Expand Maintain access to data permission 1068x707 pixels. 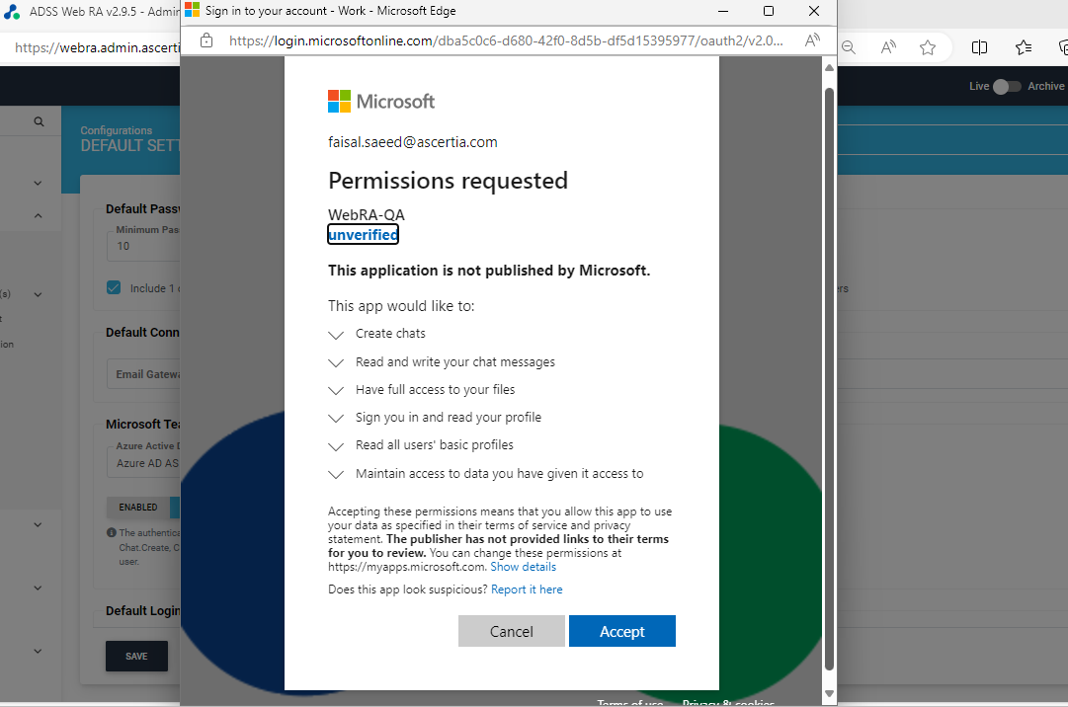pyautogui.click(x=336, y=474)
